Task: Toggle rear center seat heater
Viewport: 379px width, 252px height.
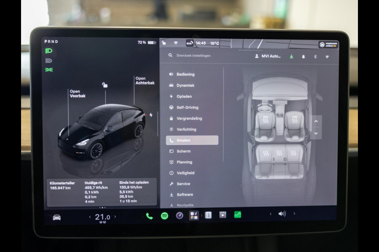Action: click(x=279, y=153)
